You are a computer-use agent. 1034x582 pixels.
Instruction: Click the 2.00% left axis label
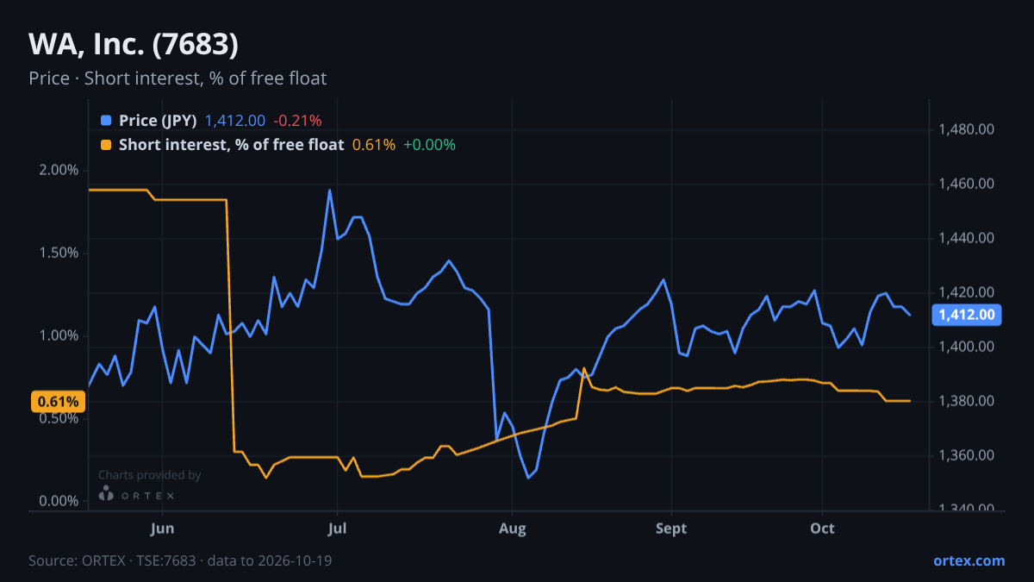click(x=59, y=170)
